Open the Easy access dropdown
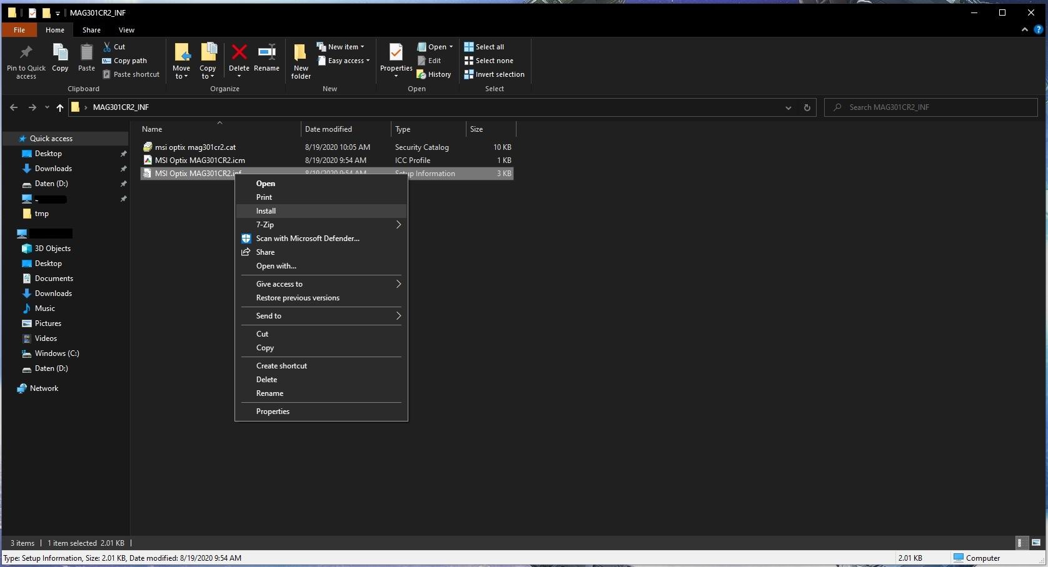1048x567 pixels. pos(344,61)
